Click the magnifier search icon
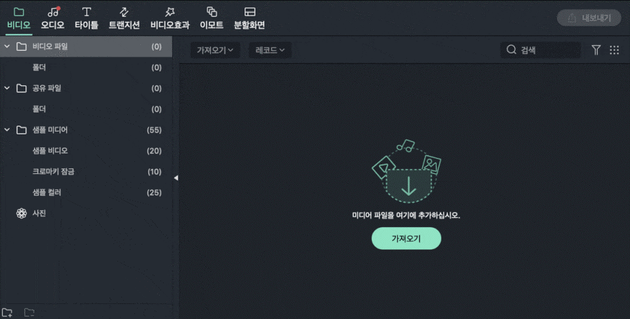The image size is (630, 319). (x=511, y=50)
